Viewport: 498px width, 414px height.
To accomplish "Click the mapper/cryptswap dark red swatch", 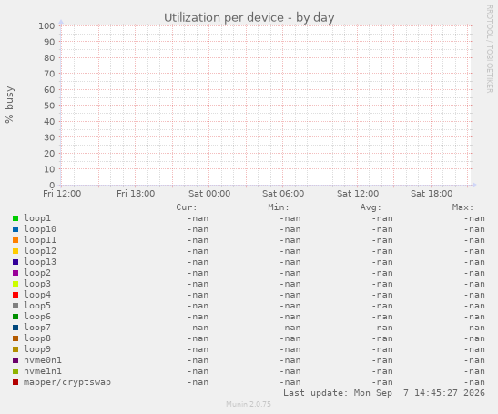I will (15, 382).
